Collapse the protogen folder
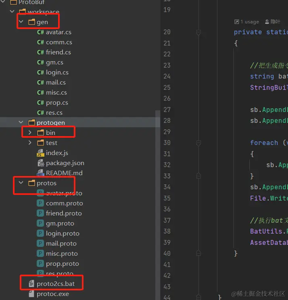Viewport: 288px width, 300px height. click(x=21, y=122)
